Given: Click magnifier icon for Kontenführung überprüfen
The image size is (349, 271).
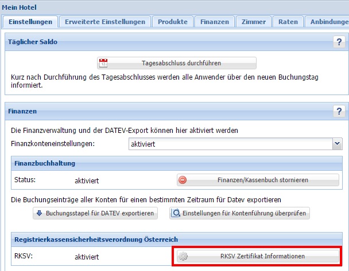Looking at the screenshot, I should [176, 213].
